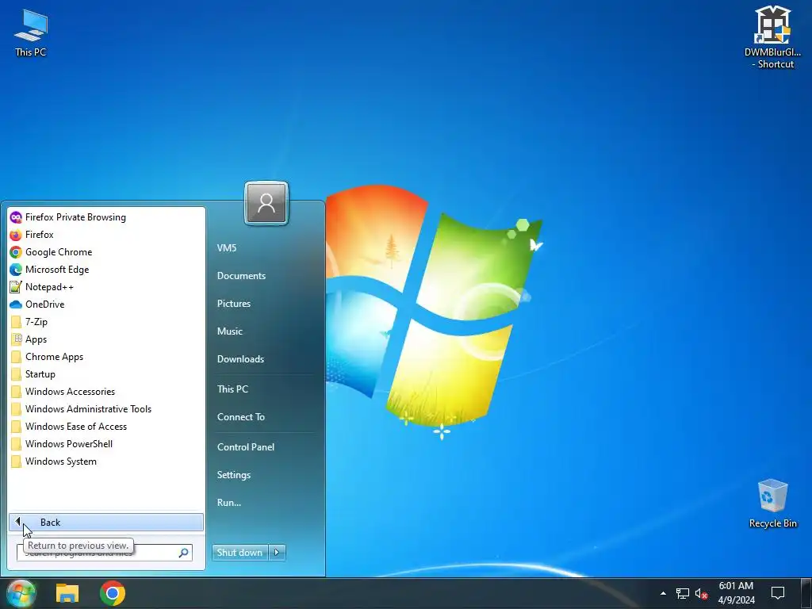Open File Explorer from the taskbar
This screenshot has height=609, width=812.
point(67,593)
